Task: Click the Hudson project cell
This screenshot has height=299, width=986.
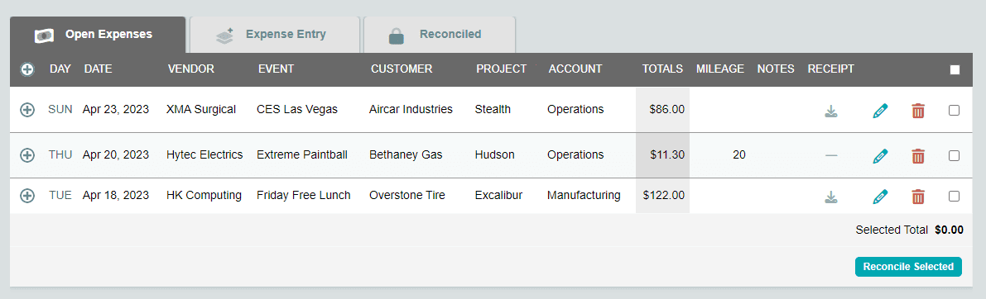Action: [494, 154]
